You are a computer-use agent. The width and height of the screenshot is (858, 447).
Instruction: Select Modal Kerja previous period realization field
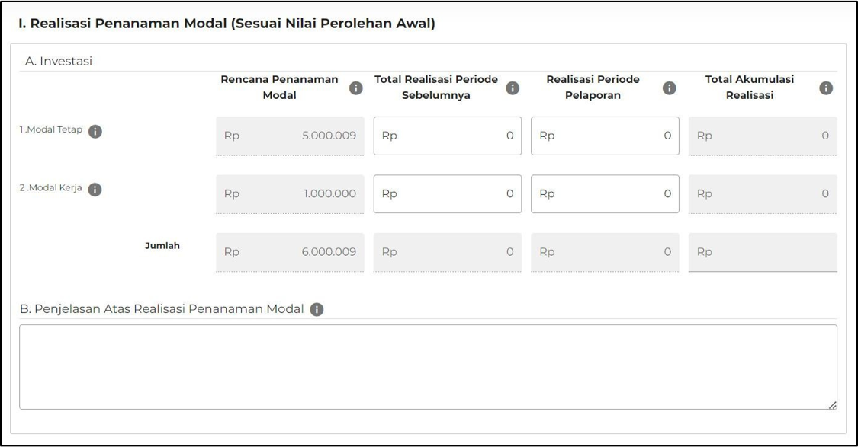pos(447,193)
